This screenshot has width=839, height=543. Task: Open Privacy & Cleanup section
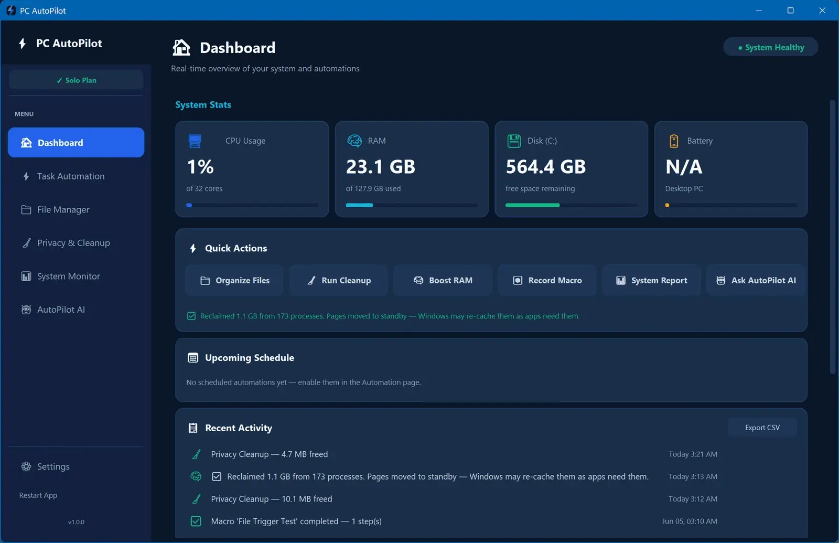click(x=76, y=243)
